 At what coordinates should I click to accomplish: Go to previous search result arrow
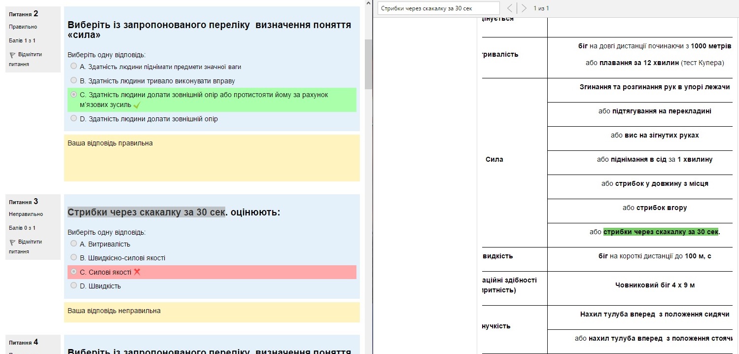510,8
